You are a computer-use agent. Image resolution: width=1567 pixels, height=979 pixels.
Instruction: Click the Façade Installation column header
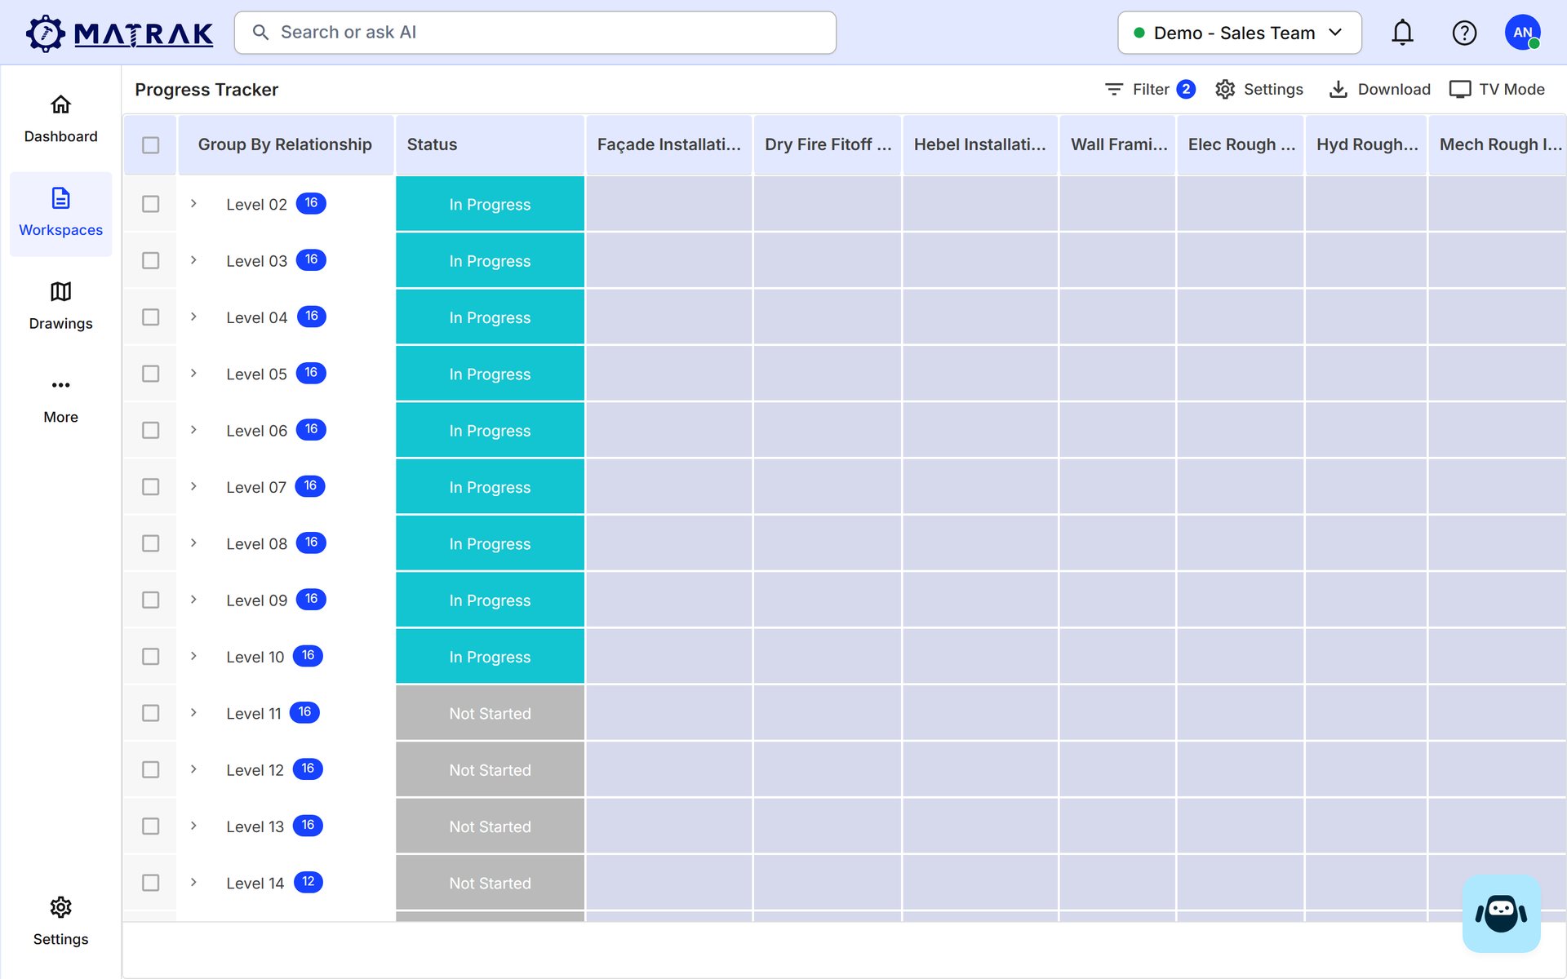point(668,144)
